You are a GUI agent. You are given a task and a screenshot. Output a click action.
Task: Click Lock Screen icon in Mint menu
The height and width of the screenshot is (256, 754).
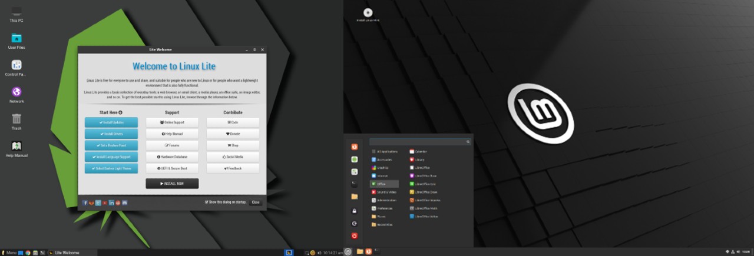click(x=355, y=211)
